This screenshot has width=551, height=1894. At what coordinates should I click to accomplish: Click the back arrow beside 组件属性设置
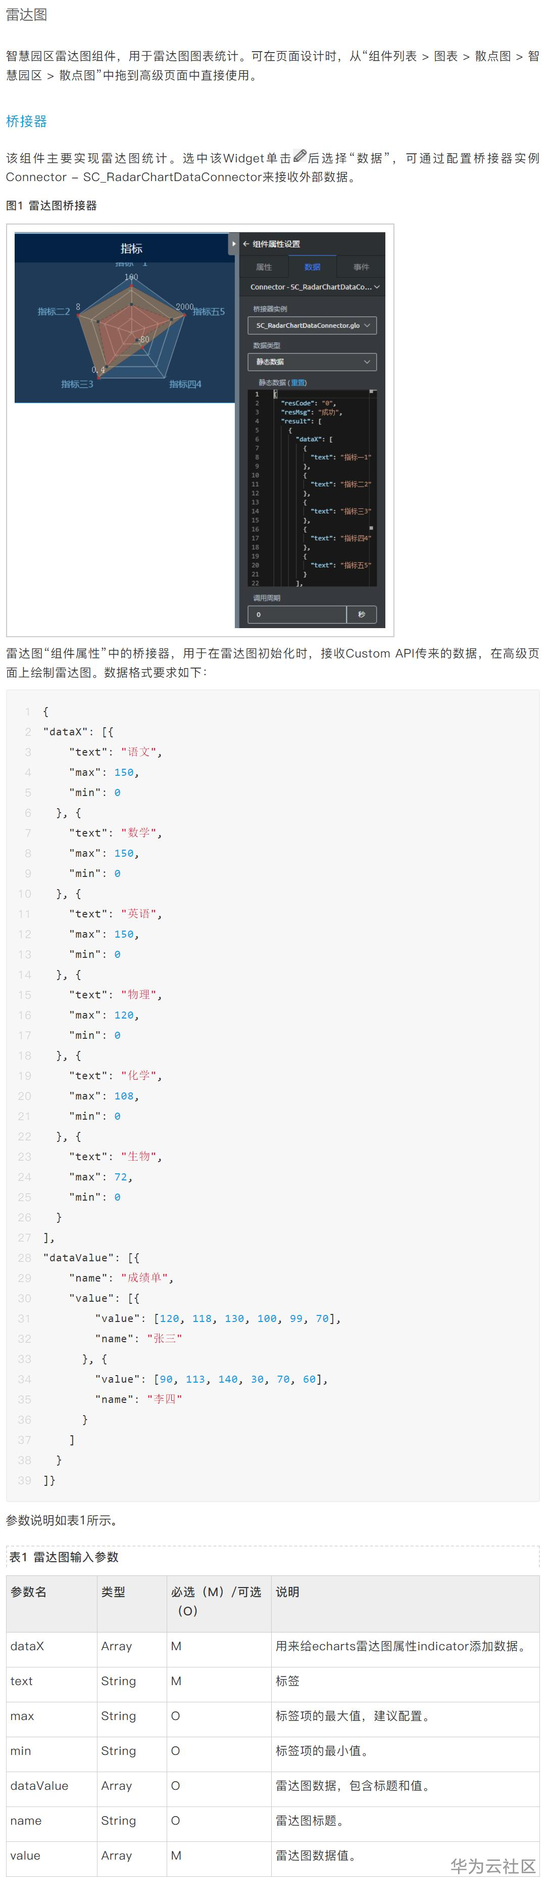246,244
